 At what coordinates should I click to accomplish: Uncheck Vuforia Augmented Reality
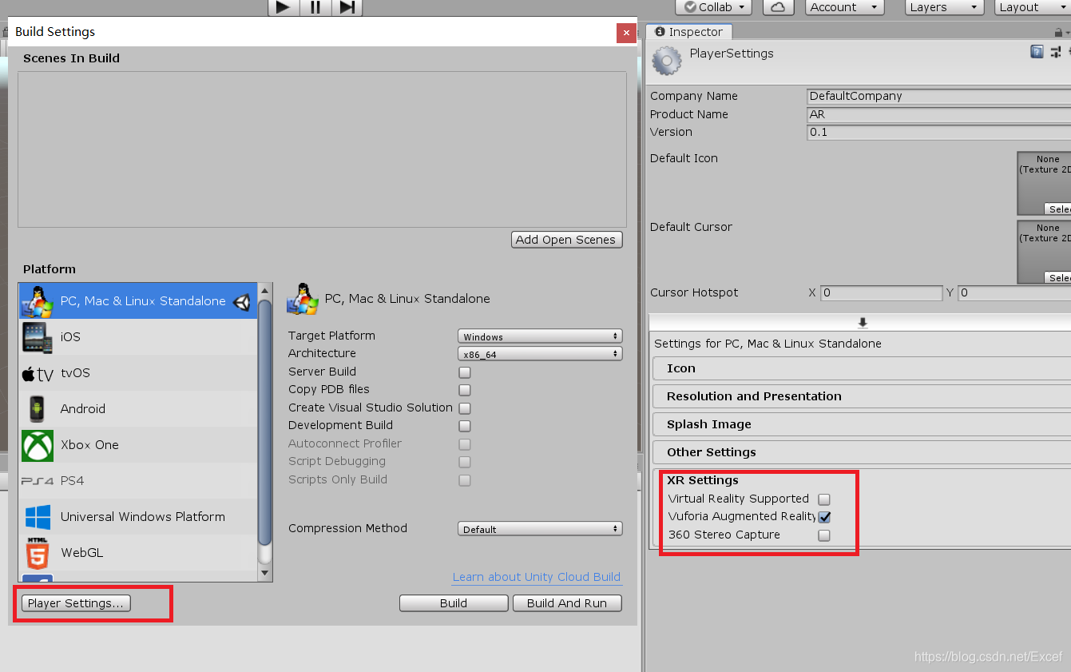824,517
